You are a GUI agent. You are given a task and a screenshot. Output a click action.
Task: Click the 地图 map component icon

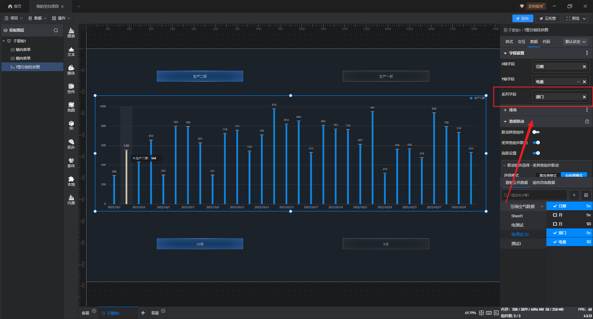71,107
